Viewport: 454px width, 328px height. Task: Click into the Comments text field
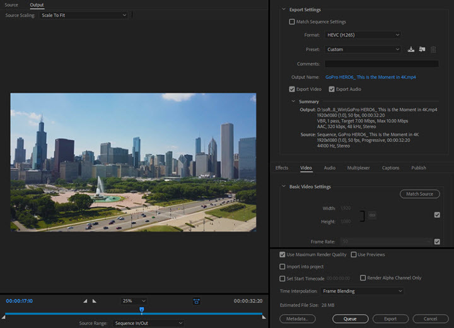tap(381, 64)
